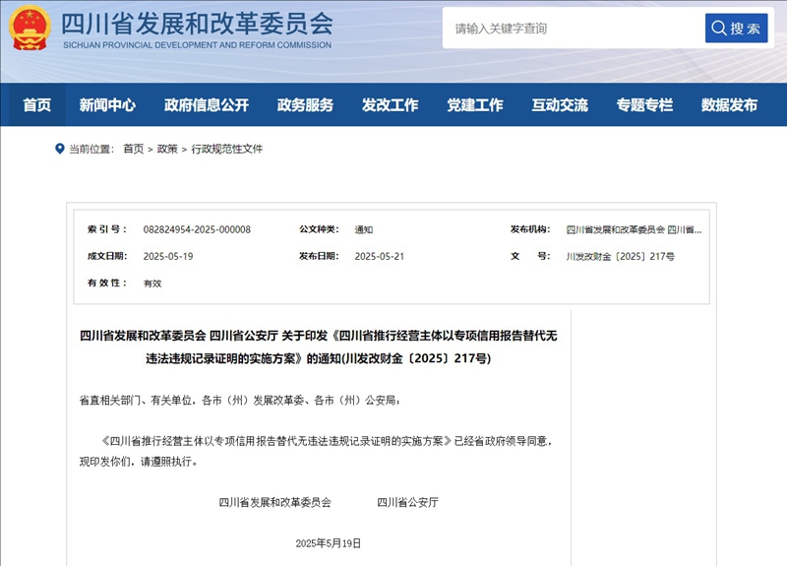
Task: Open the 发改工作 navigation item
Action: 390,105
